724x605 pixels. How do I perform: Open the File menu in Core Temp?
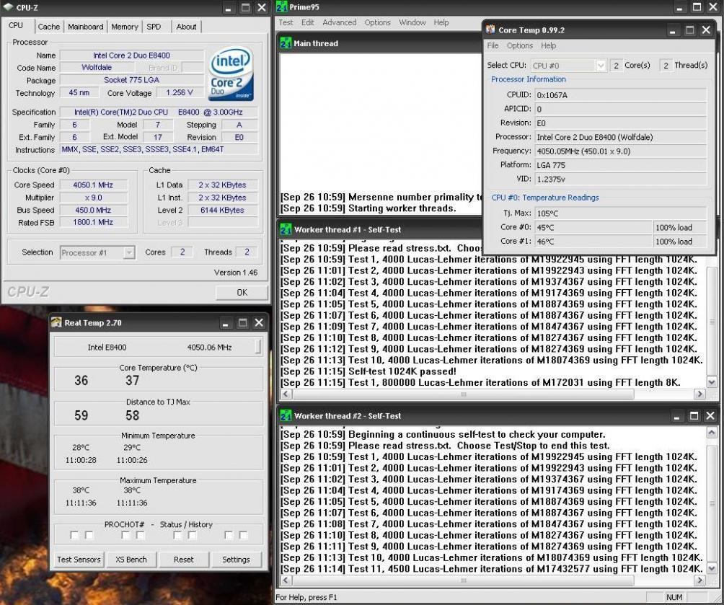(x=493, y=45)
